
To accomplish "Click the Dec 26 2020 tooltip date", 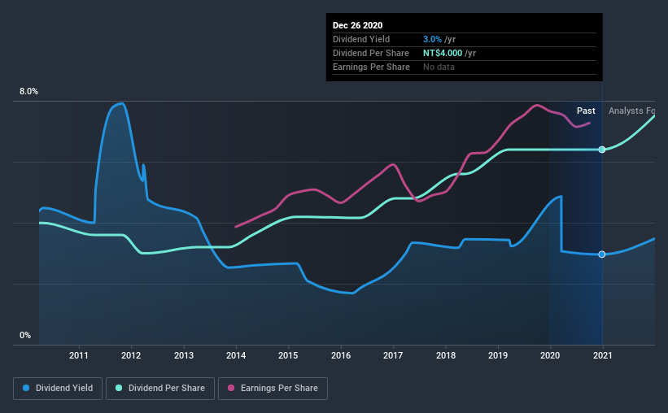I will [357, 25].
